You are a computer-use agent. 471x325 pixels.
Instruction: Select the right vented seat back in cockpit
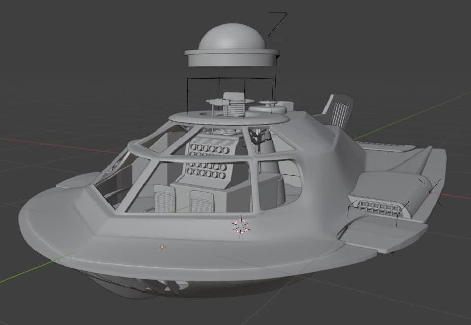coord(200,202)
